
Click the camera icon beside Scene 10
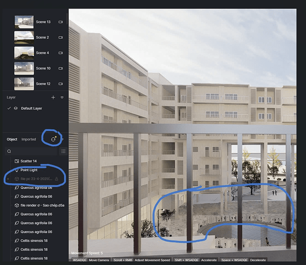[61, 68]
